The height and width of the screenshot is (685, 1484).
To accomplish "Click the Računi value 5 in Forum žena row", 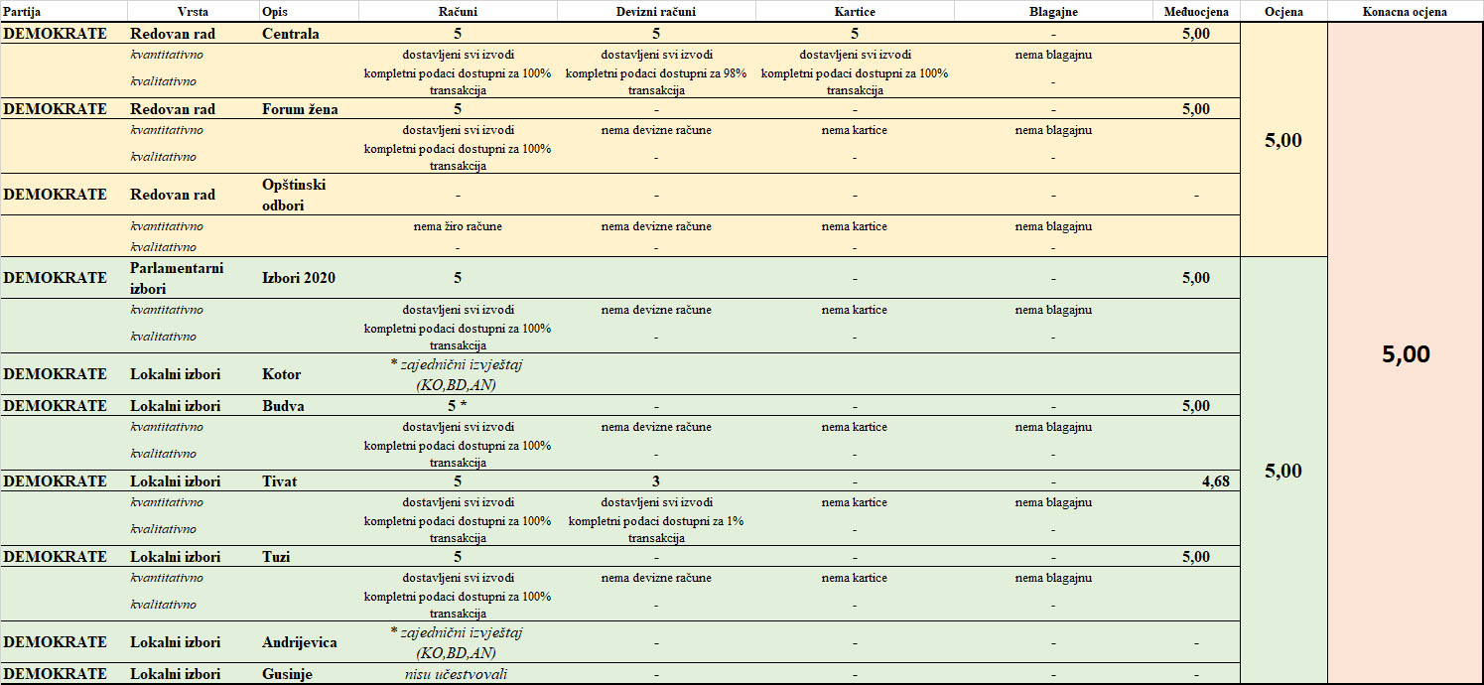I will (x=458, y=109).
